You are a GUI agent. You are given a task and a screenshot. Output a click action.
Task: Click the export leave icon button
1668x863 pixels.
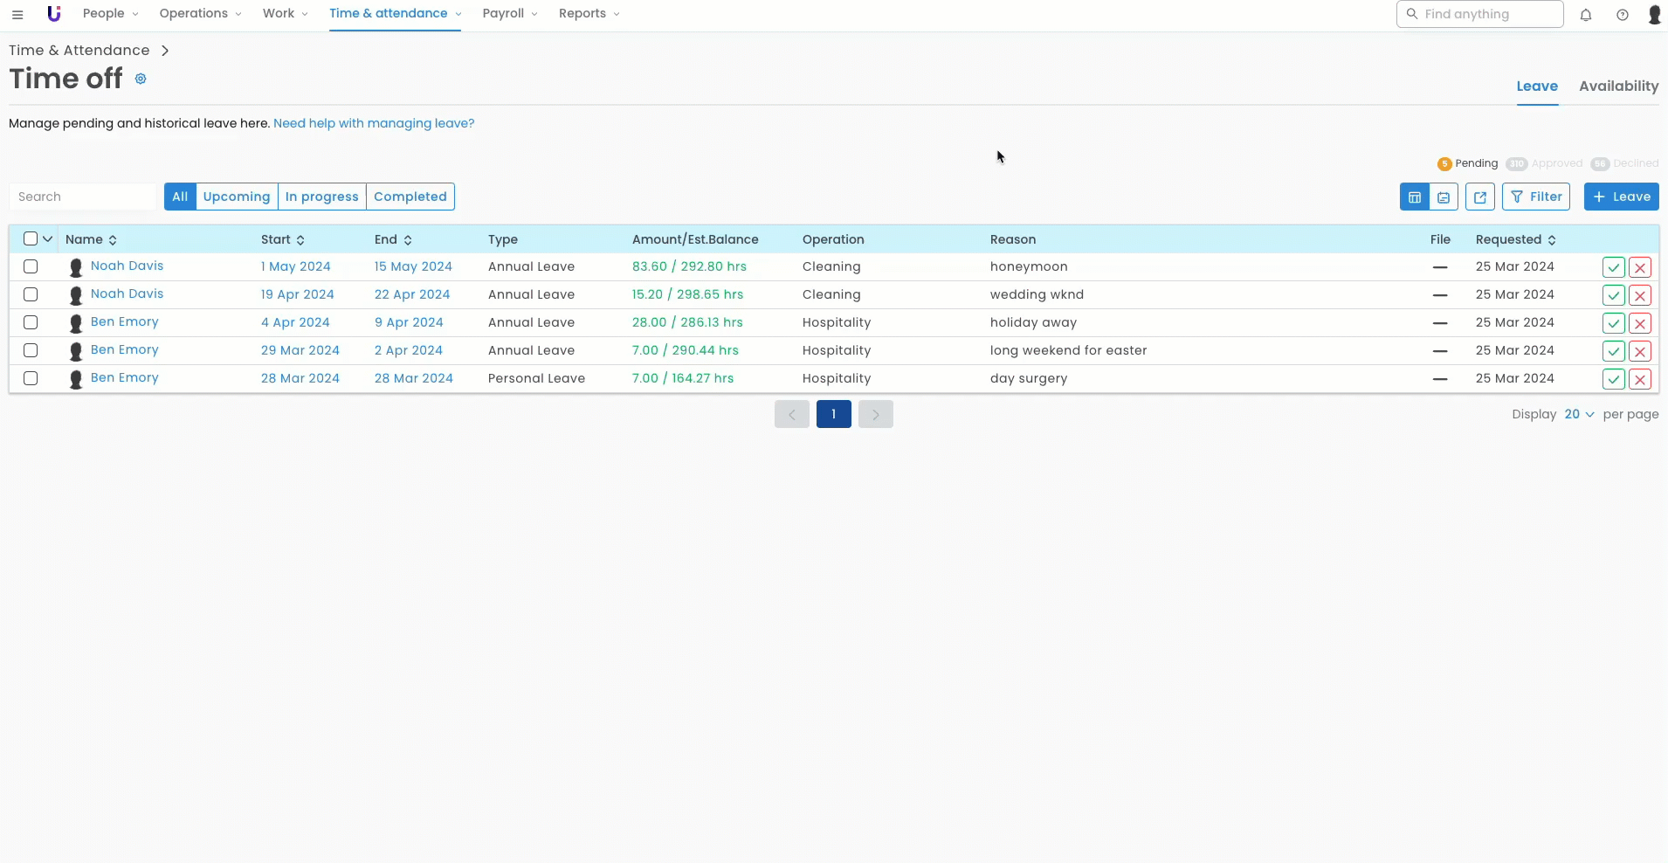point(1480,197)
